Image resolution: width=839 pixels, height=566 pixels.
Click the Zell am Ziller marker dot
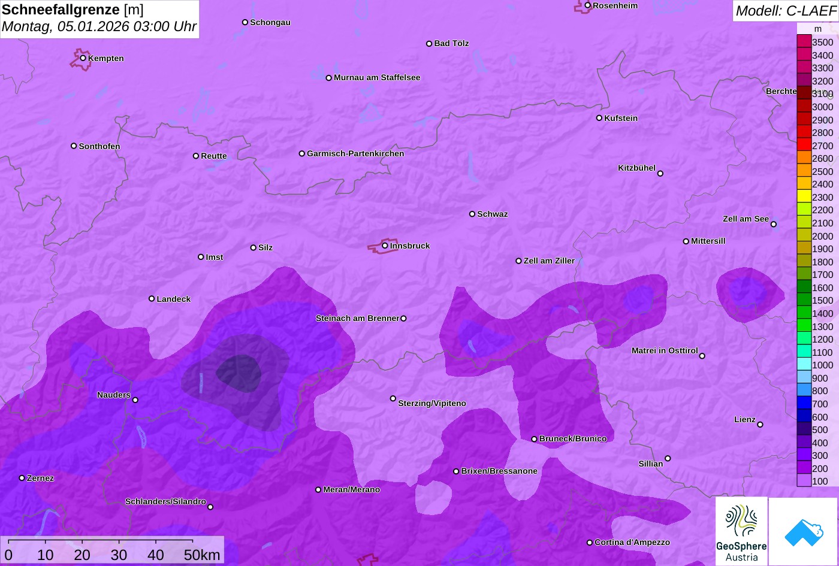pos(519,261)
